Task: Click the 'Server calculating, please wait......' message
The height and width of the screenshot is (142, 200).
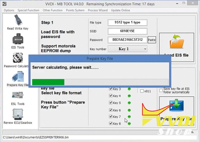Action: (65, 67)
